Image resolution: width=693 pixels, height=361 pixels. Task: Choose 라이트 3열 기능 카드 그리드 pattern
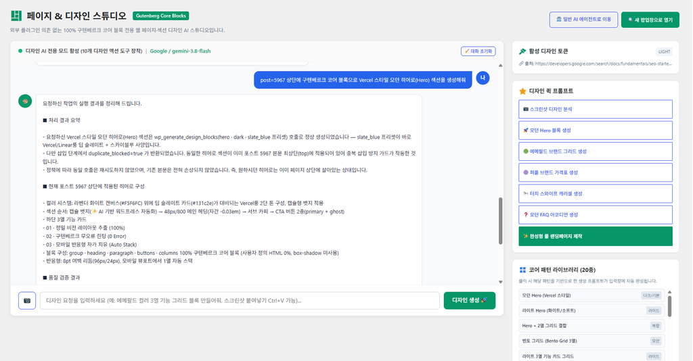pyautogui.click(x=591, y=356)
